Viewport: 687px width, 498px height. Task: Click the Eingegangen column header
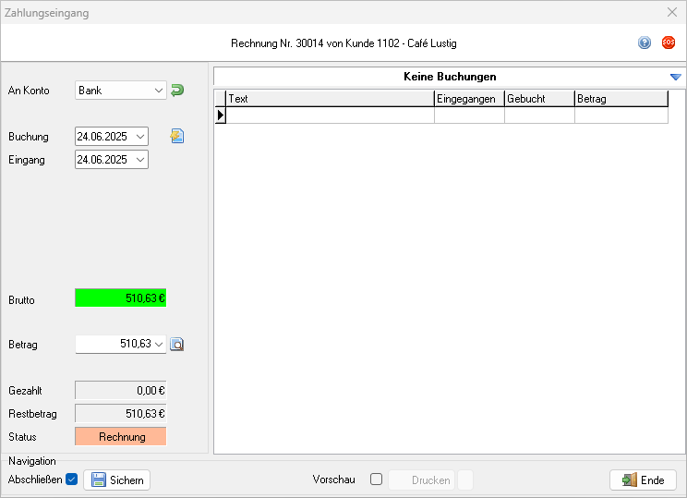469,99
